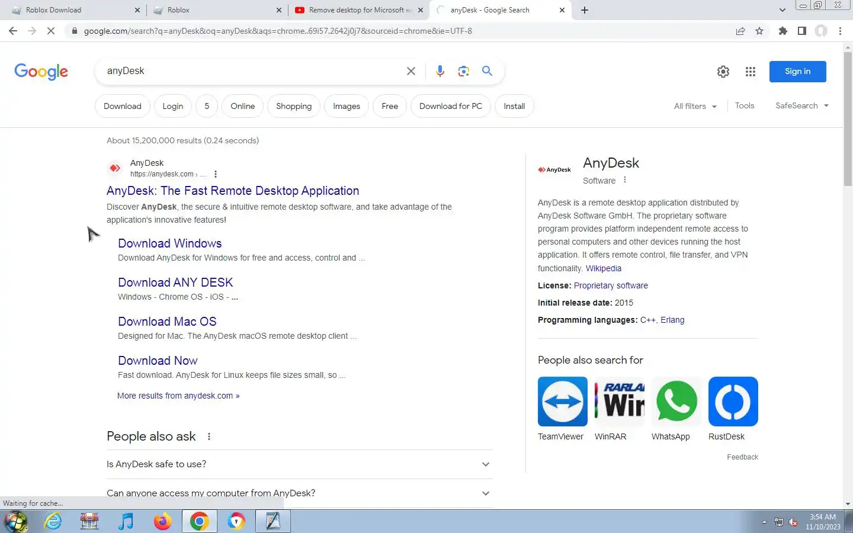Start voice search with the microphone
The width and height of the screenshot is (853, 533).
440,71
